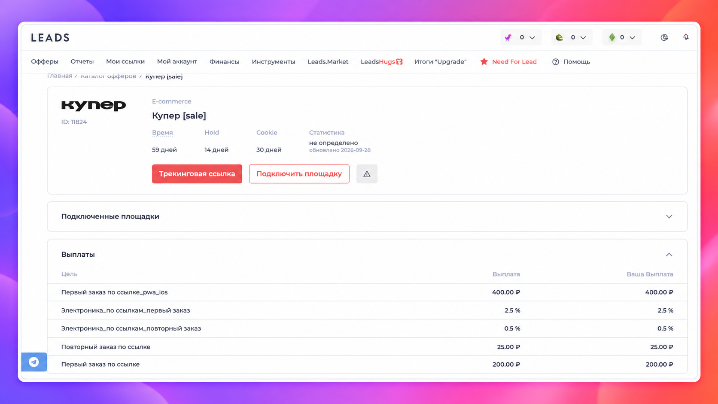Image resolution: width=718 pixels, height=404 pixels.
Task: Open the statistics pie chart icon
Action: [664, 37]
